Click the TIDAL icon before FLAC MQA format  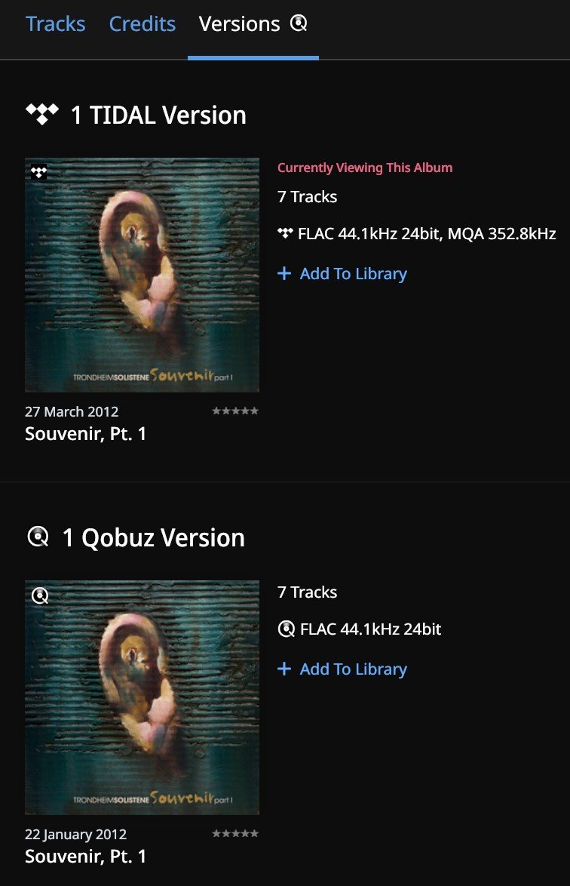coord(285,232)
